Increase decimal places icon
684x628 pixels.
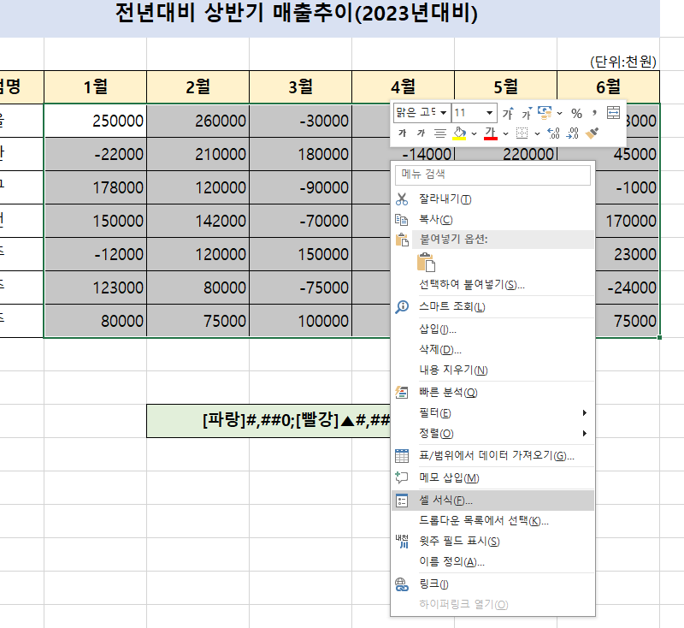(553, 133)
